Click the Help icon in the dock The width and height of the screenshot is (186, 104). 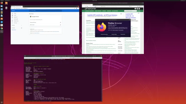pyautogui.click(x=2, y=22)
